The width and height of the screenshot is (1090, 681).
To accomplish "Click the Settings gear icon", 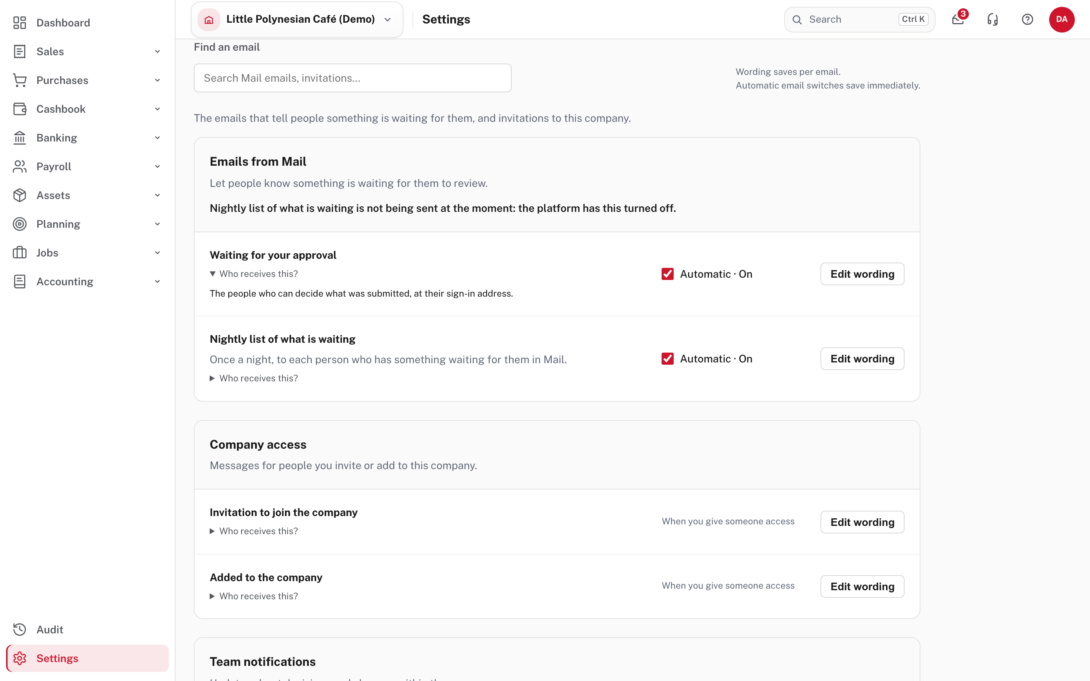I will 19,658.
